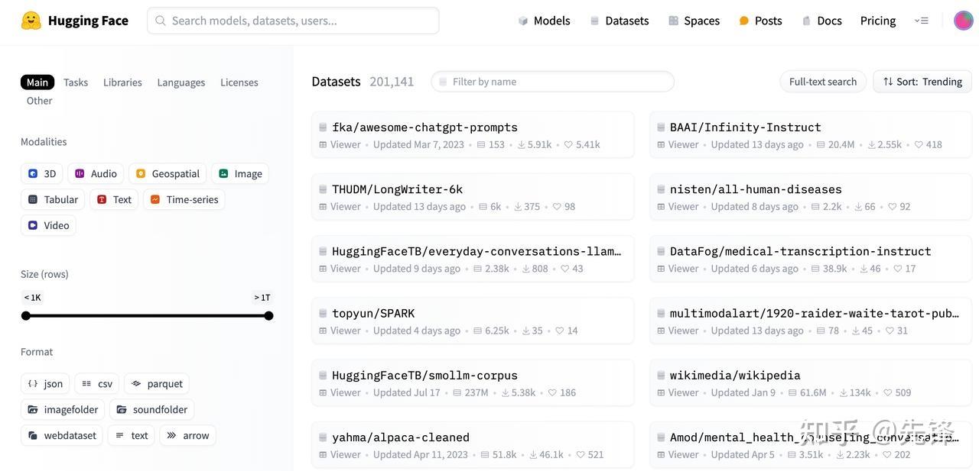Click the Docs nav icon
This screenshot has height=471, width=979.
pos(806,21)
